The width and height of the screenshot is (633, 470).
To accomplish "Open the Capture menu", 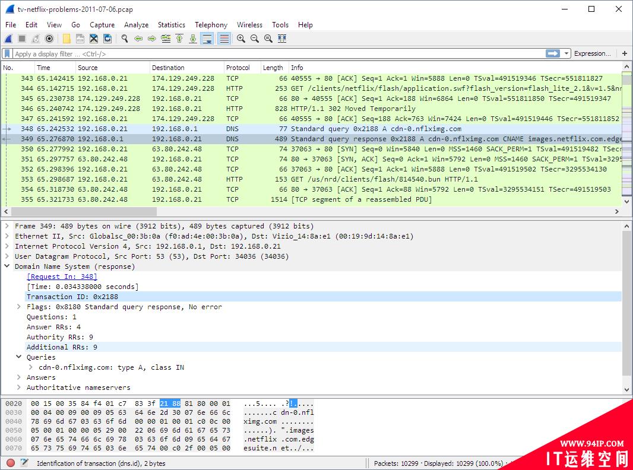I will point(102,24).
